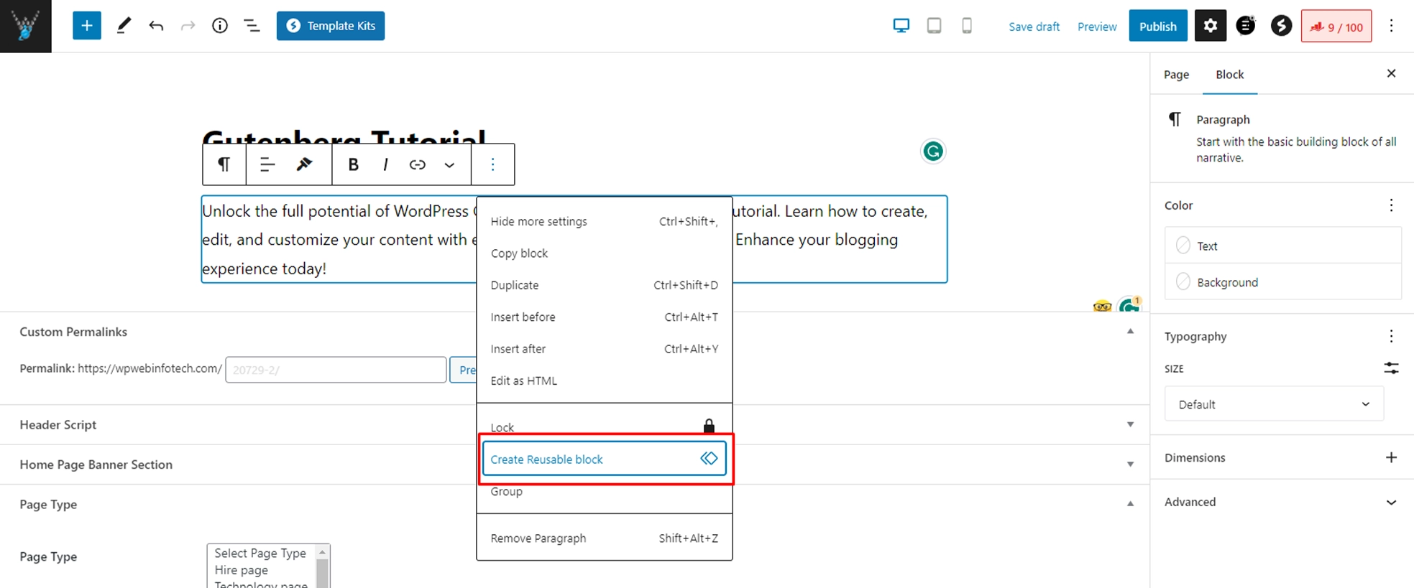This screenshot has height=588, width=1414.
Task: Open Color panel options three-dot menu
Action: coord(1391,205)
